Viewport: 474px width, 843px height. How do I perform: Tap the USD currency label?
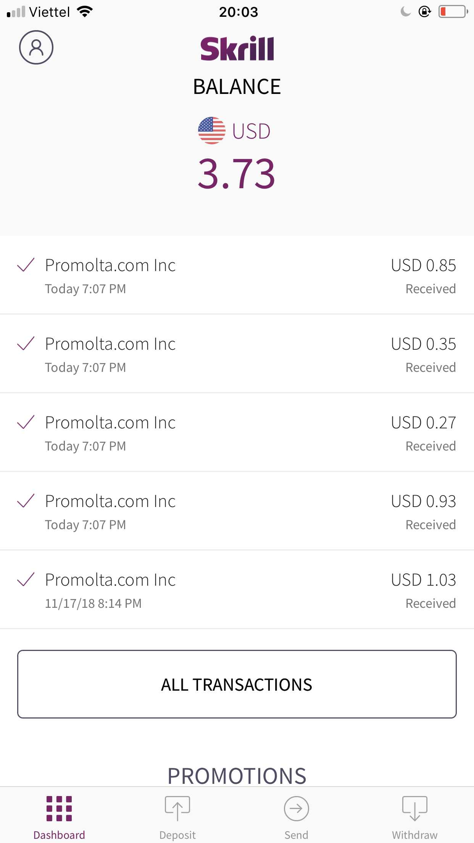[252, 131]
